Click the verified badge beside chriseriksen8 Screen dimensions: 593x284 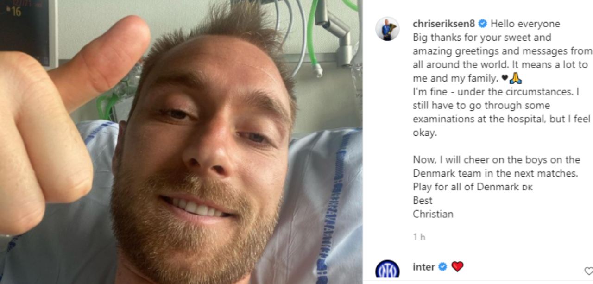coord(483,24)
